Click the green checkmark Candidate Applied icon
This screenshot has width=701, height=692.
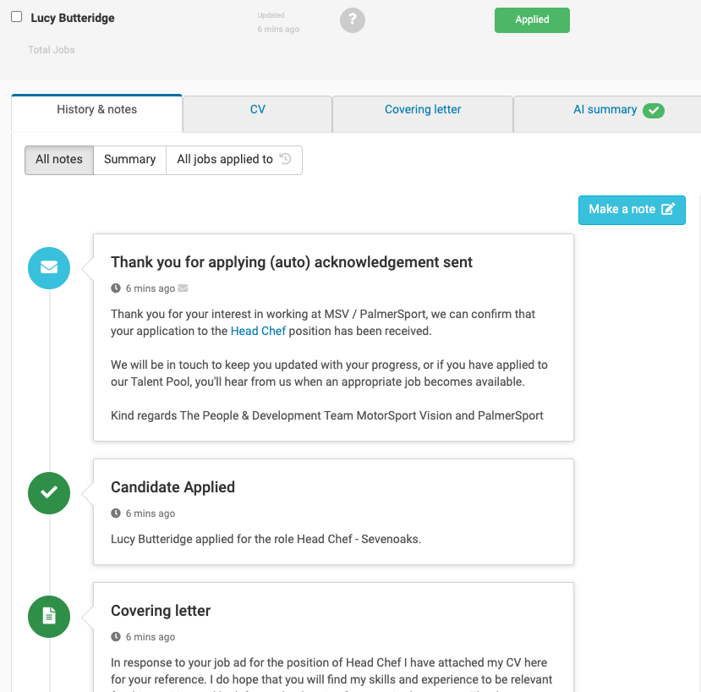point(49,493)
